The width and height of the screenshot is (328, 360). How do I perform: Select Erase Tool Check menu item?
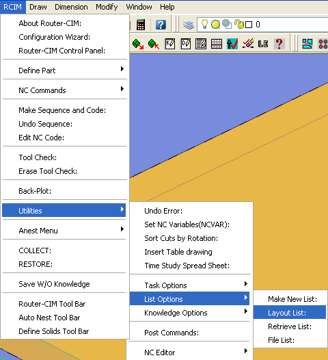pos(64,171)
